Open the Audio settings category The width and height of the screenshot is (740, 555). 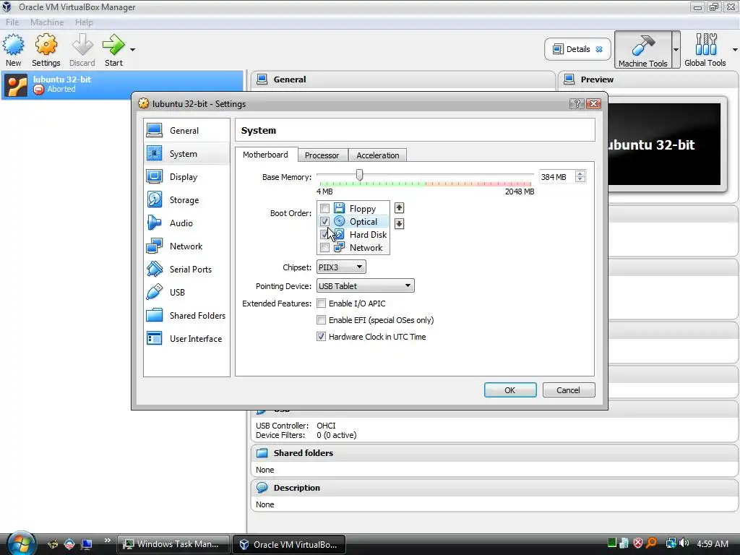point(187,223)
